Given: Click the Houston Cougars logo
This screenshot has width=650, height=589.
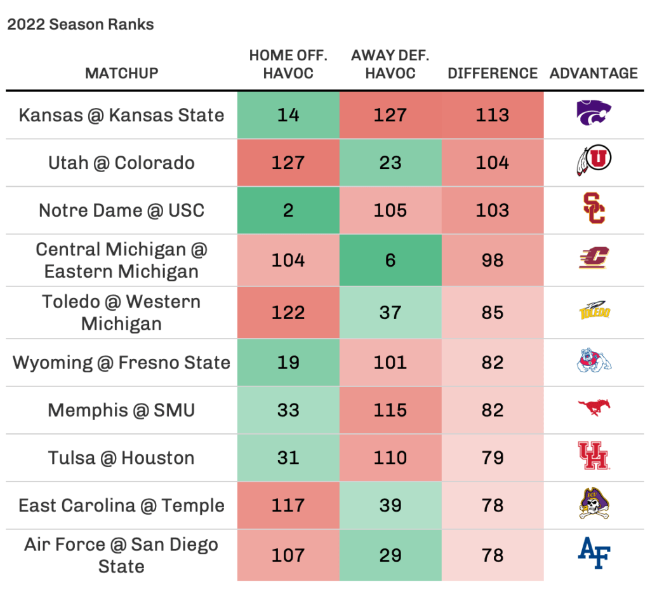Looking at the screenshot, I should click(594, 457).
